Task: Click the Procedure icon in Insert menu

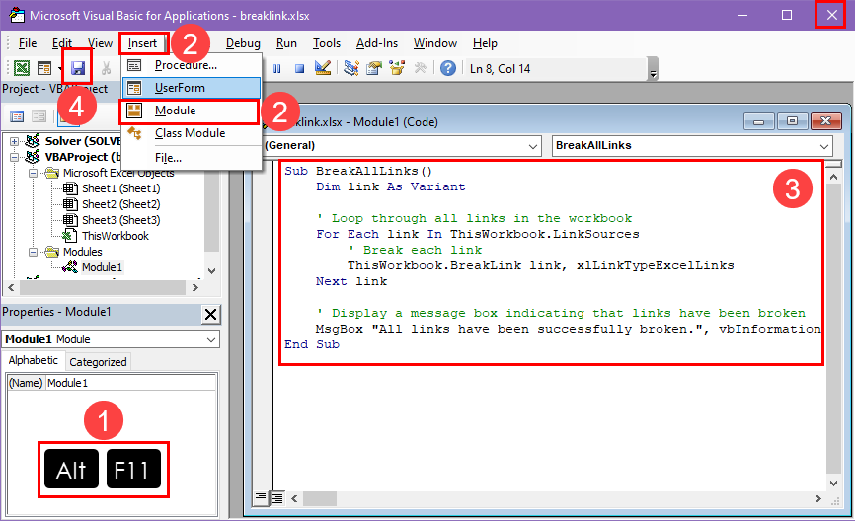Action: click(134, 65)
